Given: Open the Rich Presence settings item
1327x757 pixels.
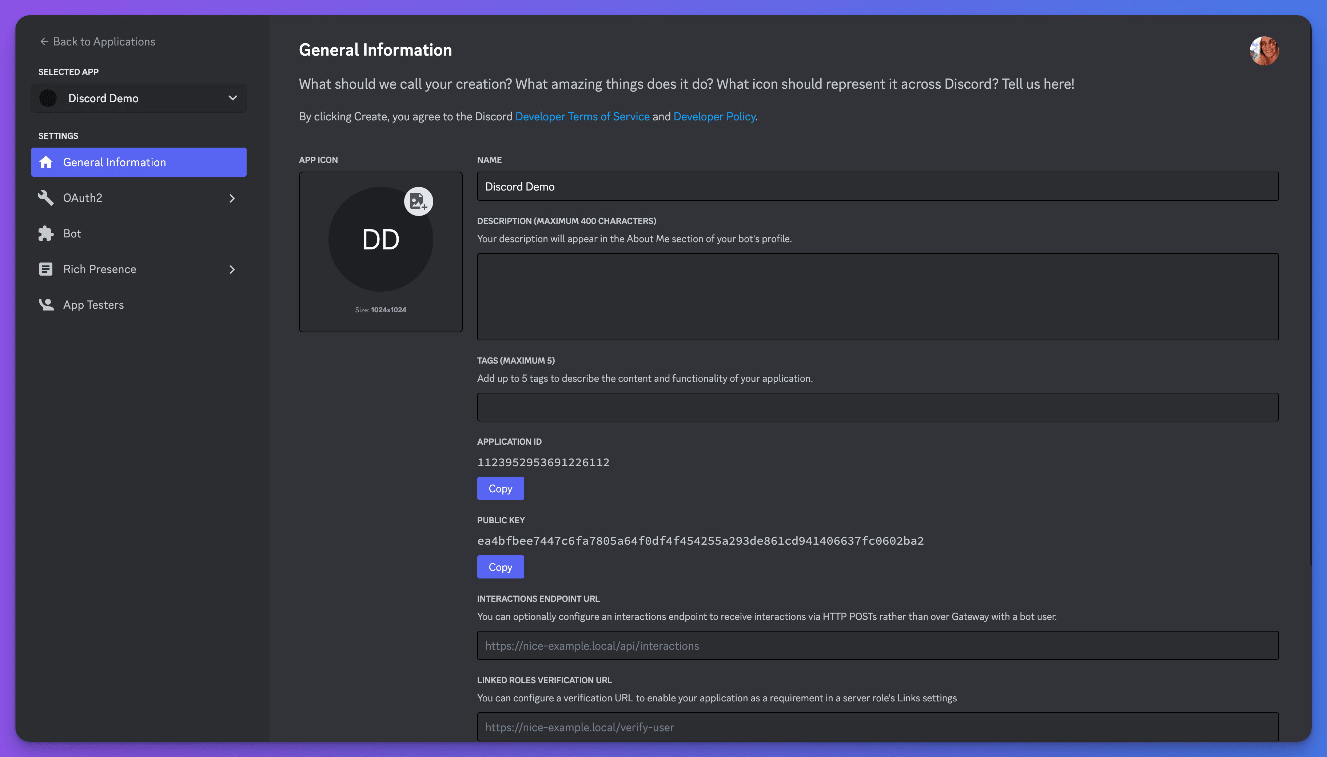Looking at the screenshot, I should tap(139, 269).
